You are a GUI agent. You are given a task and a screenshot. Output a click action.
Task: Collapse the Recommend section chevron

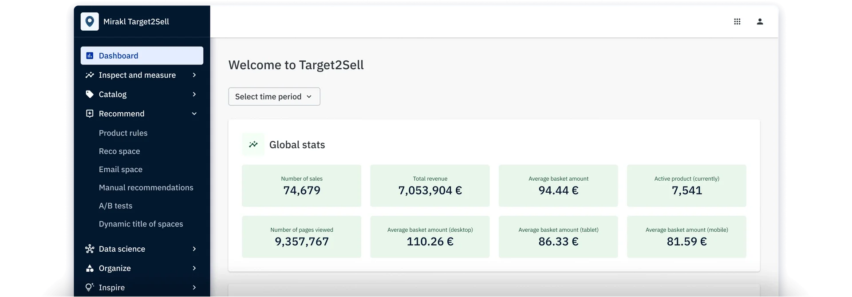pyautogui.click(x=194, y=114)
